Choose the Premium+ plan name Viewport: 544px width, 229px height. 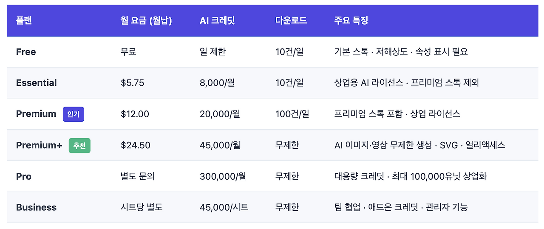coord(39,145)
